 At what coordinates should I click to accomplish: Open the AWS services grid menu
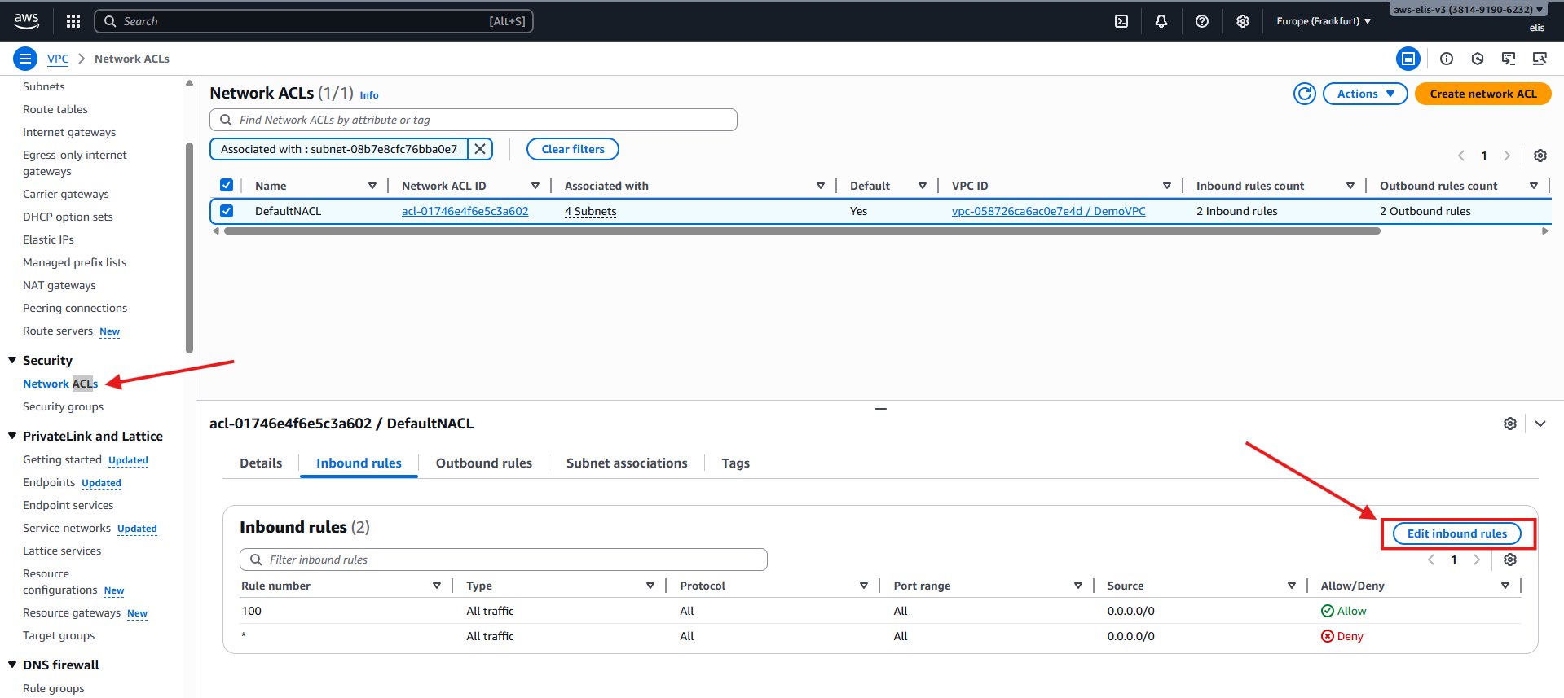tap(73, 21)
